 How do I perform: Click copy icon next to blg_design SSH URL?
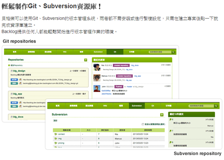click(x=20, y=83)
